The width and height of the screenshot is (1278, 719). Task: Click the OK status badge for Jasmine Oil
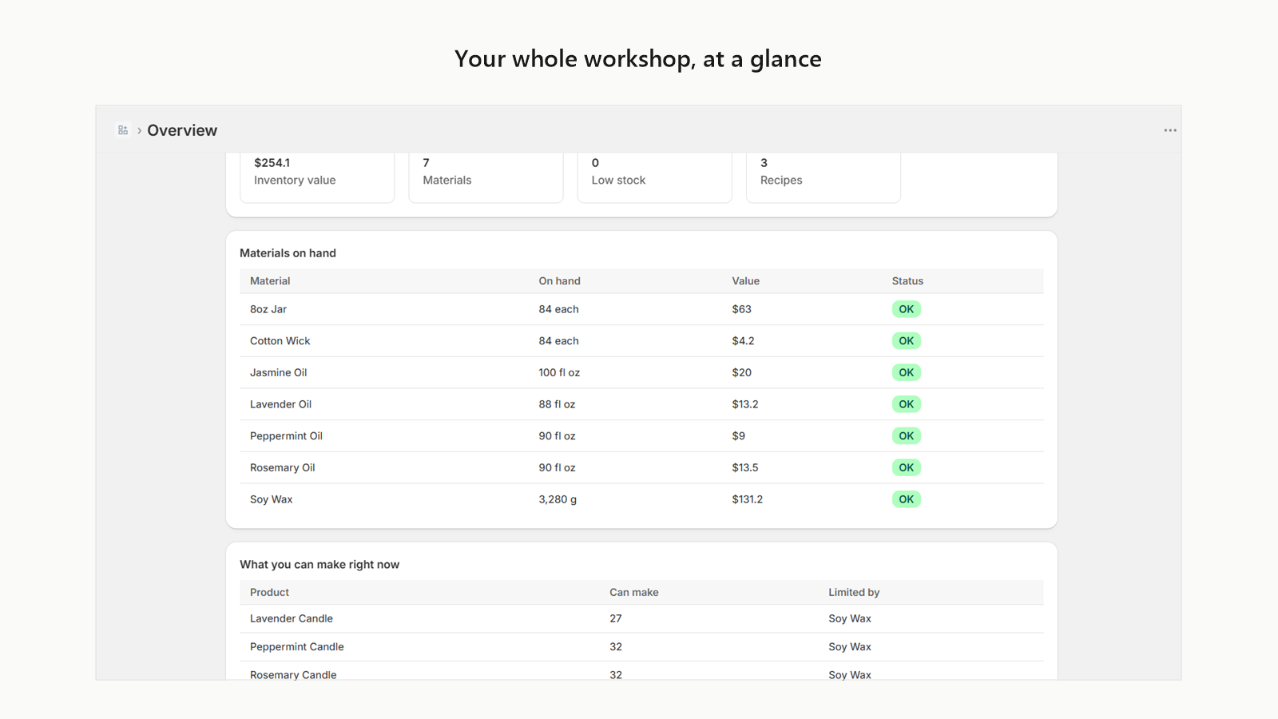(906, 372)
